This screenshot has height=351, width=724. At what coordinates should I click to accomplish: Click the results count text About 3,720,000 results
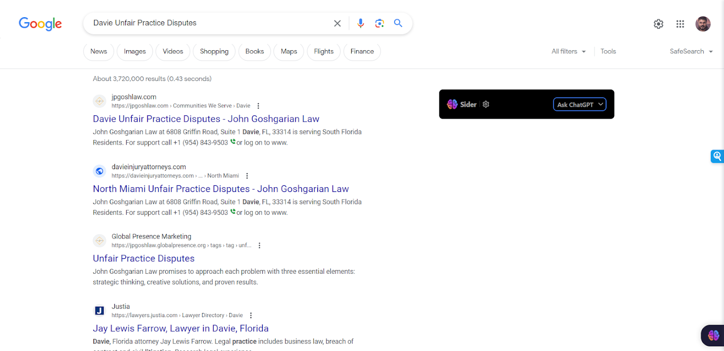[x=152, y=79]
